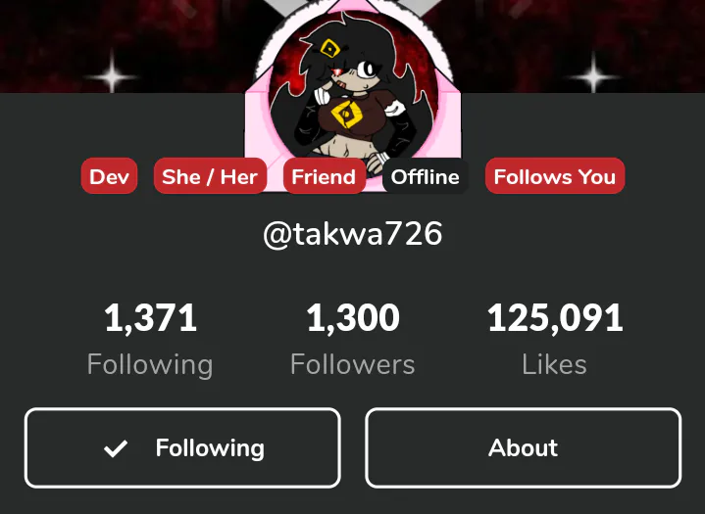Tap the Friend badge
This screenshot has height=514, width=705.
click(x=325, y=176)
